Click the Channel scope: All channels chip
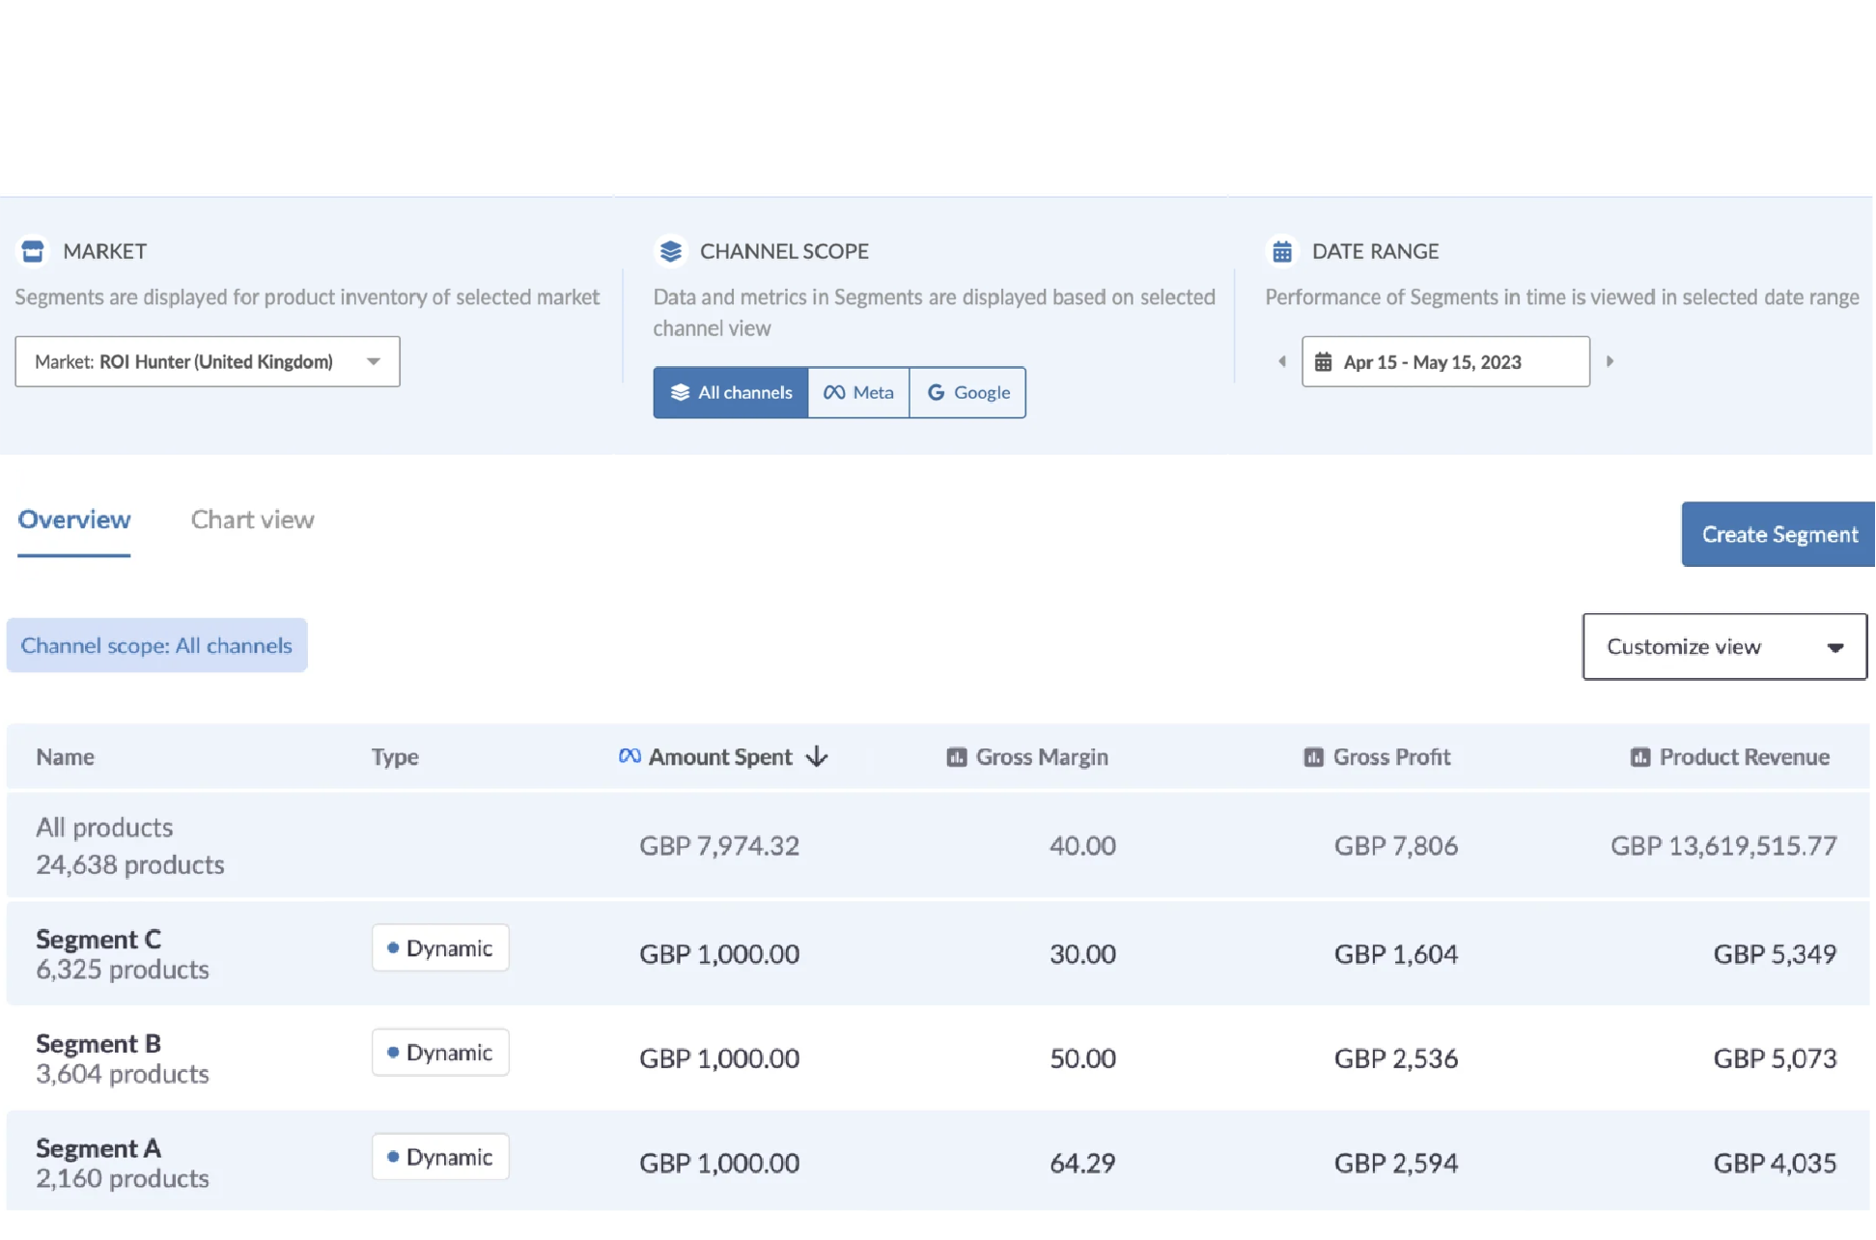The height and width of the screenshot is (1240, 1876). click(x=156, y=645)
